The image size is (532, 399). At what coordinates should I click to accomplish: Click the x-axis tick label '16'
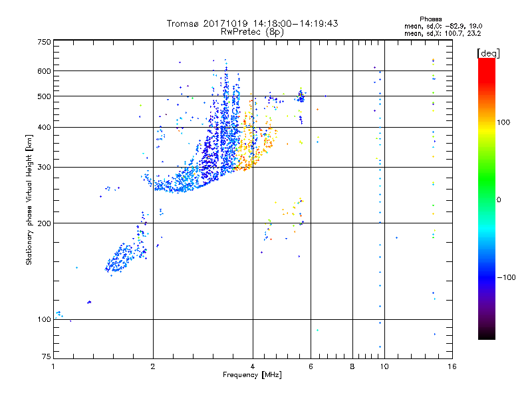pyautogui.click(x=452, y=366)
